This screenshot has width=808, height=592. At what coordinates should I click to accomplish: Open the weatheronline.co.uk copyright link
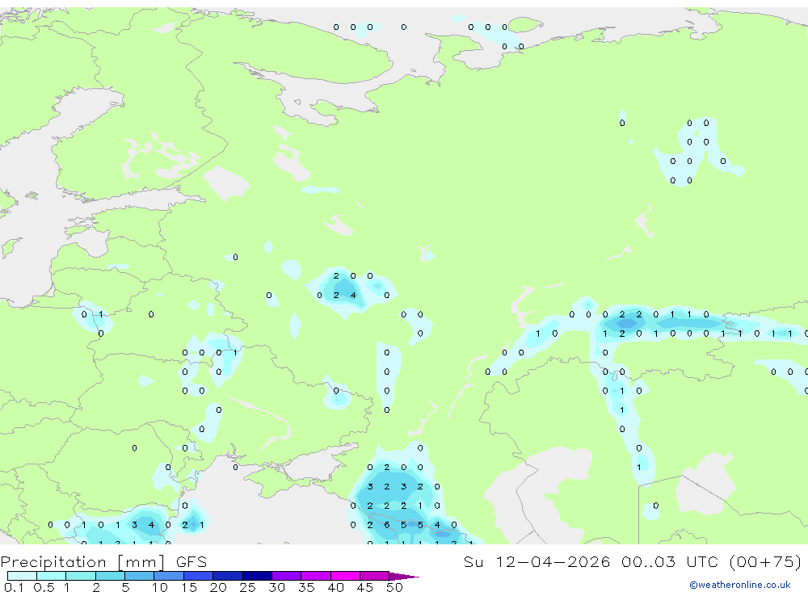pos(740,585)
